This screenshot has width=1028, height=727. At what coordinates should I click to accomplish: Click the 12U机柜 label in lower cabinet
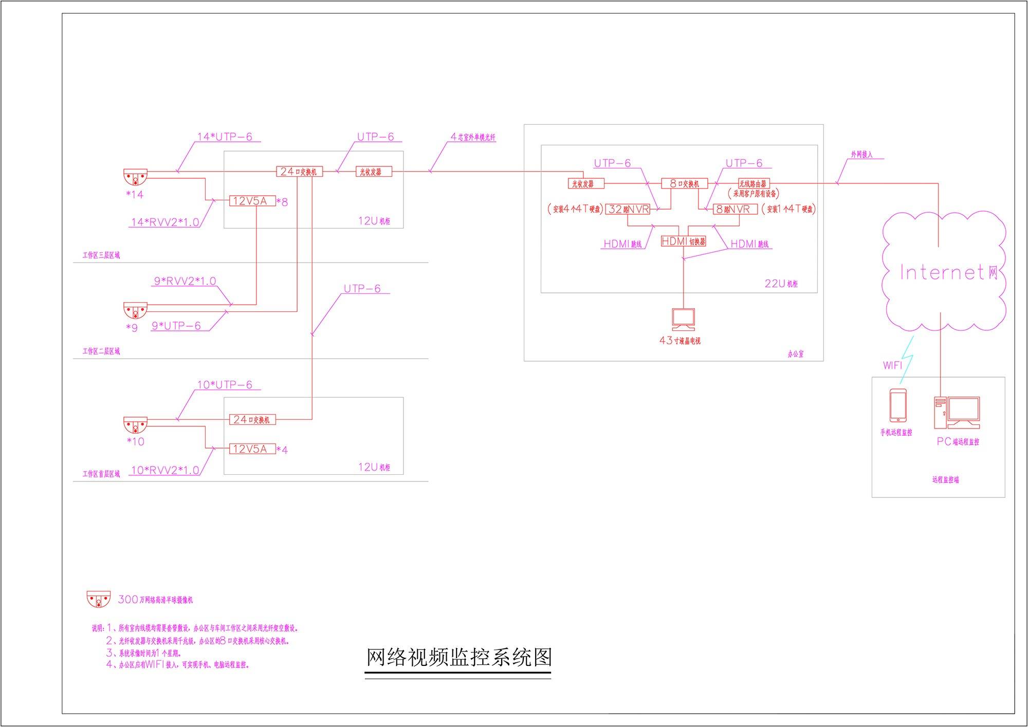[x=374, y=468]
